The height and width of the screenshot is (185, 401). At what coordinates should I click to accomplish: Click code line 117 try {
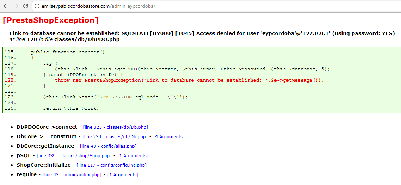point(51,63)
